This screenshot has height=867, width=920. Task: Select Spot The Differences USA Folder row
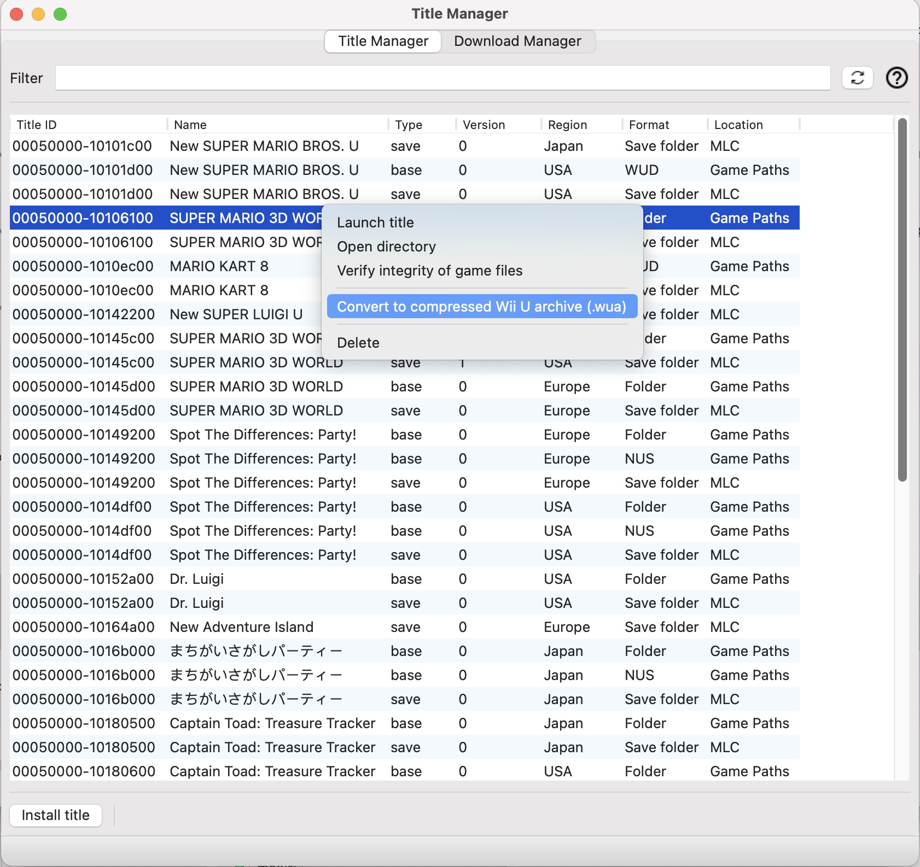pos(405,507)
